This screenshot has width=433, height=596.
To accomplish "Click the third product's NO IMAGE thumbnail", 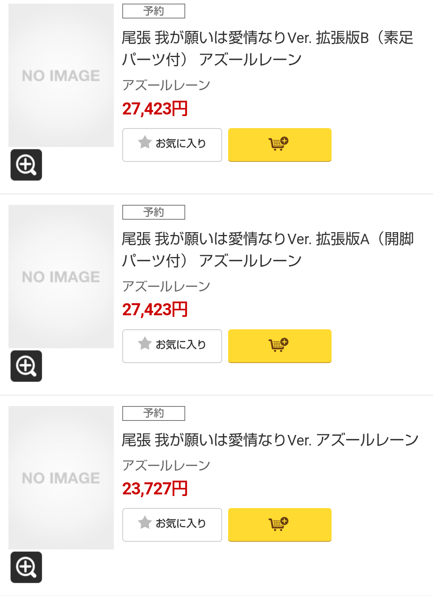I will (61, 478).
